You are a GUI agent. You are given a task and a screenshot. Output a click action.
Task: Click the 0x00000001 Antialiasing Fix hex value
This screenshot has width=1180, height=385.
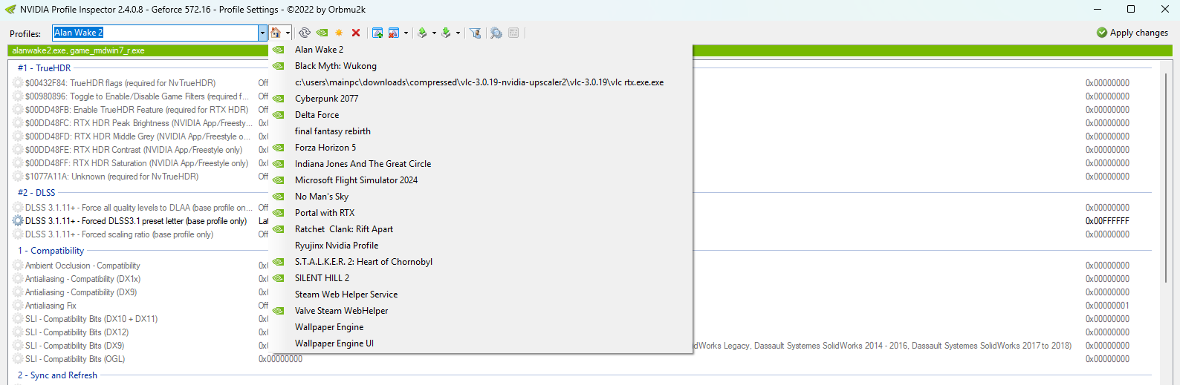1107,306
